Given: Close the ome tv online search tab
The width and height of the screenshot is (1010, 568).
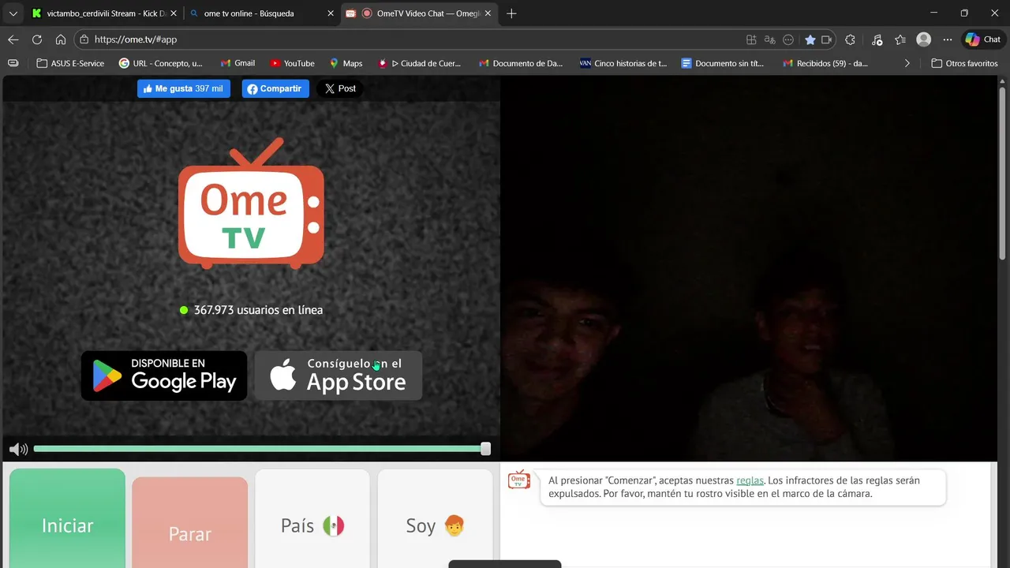Looking at the screenshot, I should pyautogui.click(x=331, y=13).
